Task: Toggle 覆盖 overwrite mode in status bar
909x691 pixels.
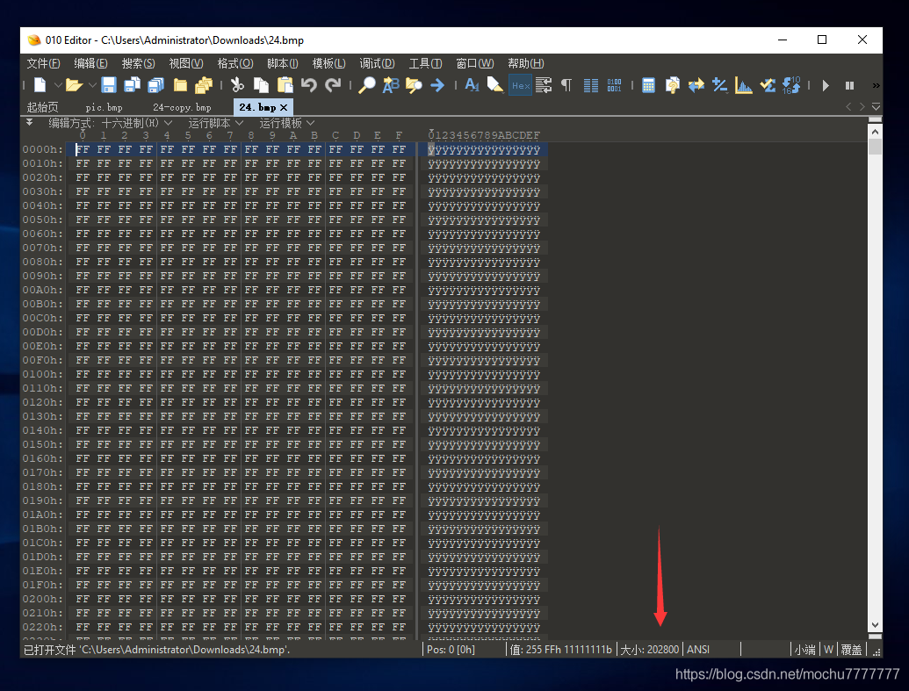Action: pyautogui.click(x=851, y=649)
